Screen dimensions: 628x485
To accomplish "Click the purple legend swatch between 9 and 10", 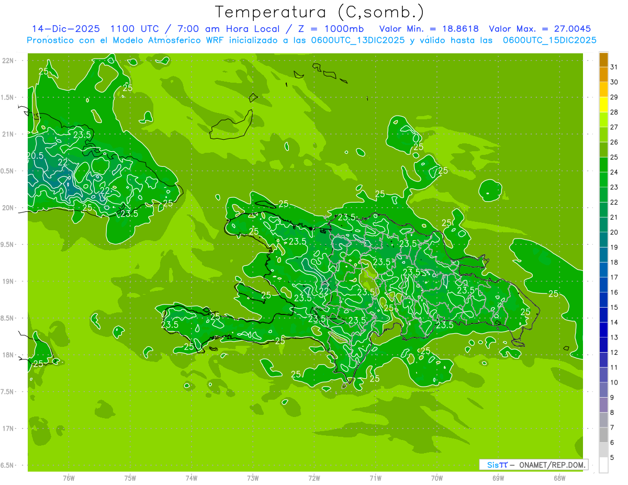I will pos(603,390).
